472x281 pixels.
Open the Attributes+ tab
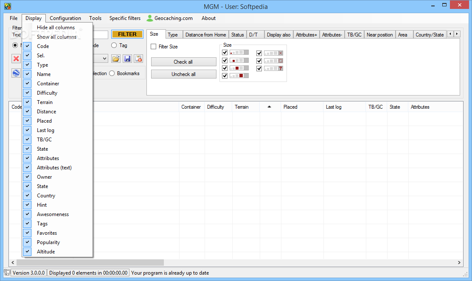point(306,35)
